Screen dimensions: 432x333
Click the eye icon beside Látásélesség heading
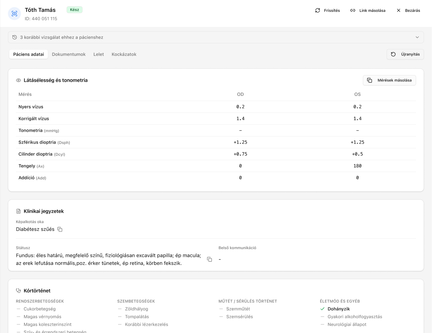click(x=19, y=80)
